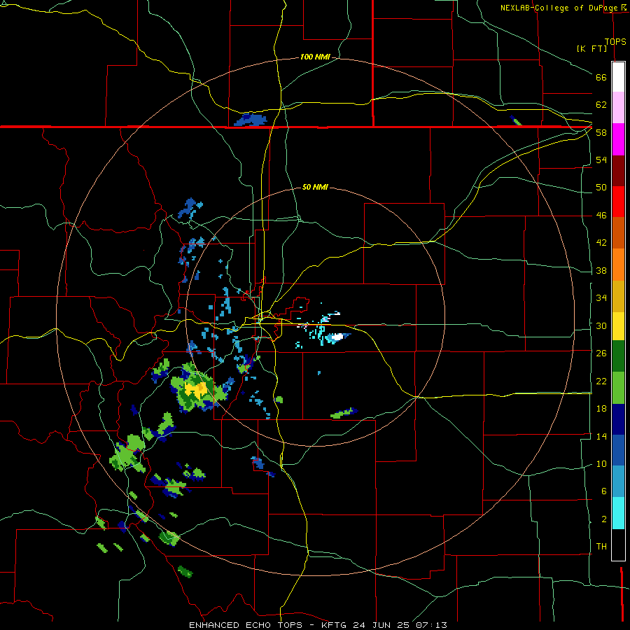Click the 38 legend value
Image resolution: width=630 pixels, height=630 pixels.
point(601,270)
